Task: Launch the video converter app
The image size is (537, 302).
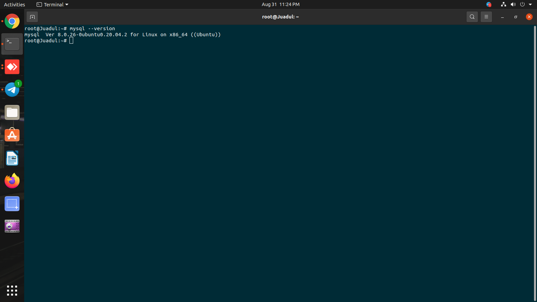Action: (x=12, y=226)
